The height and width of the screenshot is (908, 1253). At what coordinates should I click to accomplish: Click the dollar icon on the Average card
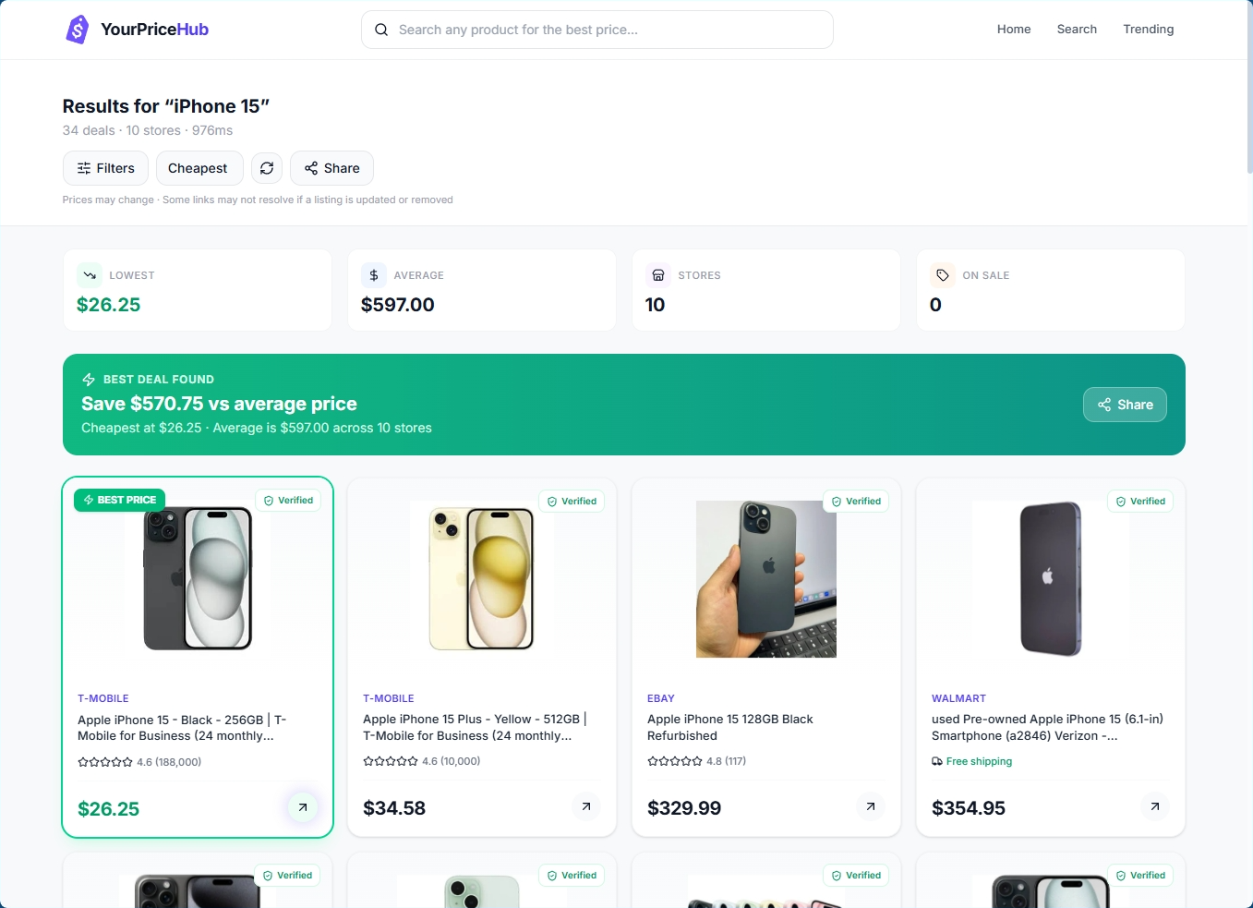pyautogui.click(x=373, y=274)
